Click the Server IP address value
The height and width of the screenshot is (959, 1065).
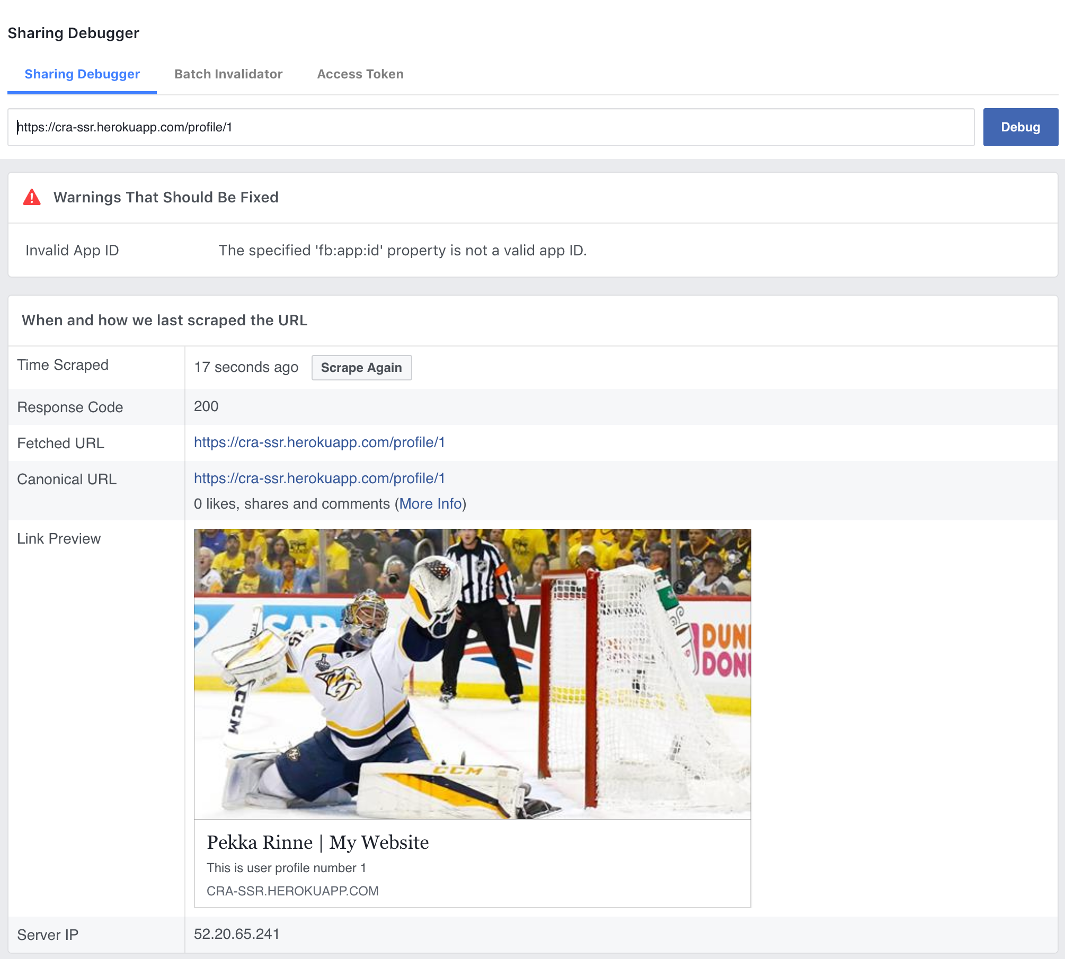coord(236,934)
